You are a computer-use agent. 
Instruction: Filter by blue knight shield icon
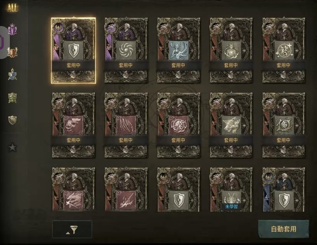pos(13,74)
